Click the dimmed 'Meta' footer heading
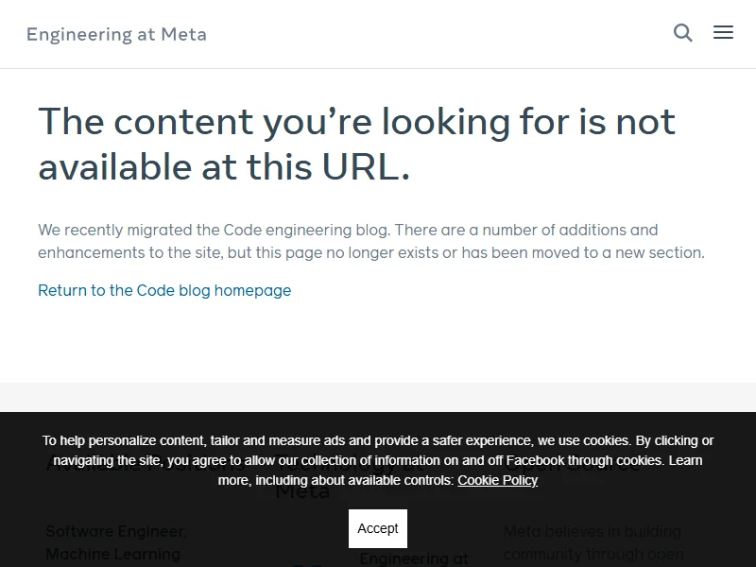 (x=302, y=492)
